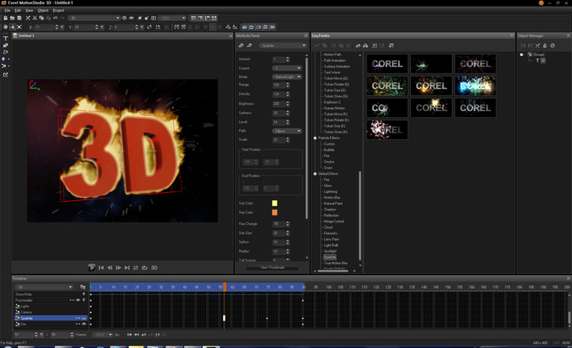Select the Text tool in left toolbar
Viewport: 572px width, 348px height.
6,38
